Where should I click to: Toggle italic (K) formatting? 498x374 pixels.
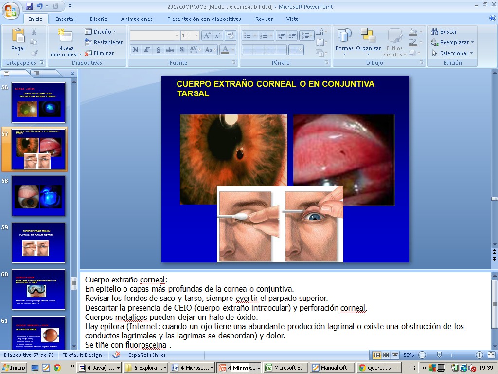(x=146, y=50)
